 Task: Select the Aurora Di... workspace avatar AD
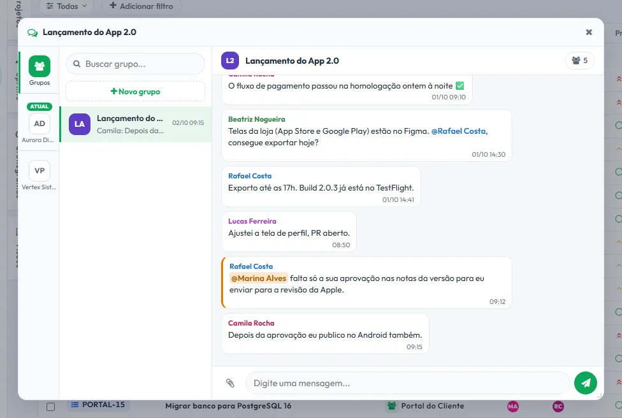pos(40,124)
